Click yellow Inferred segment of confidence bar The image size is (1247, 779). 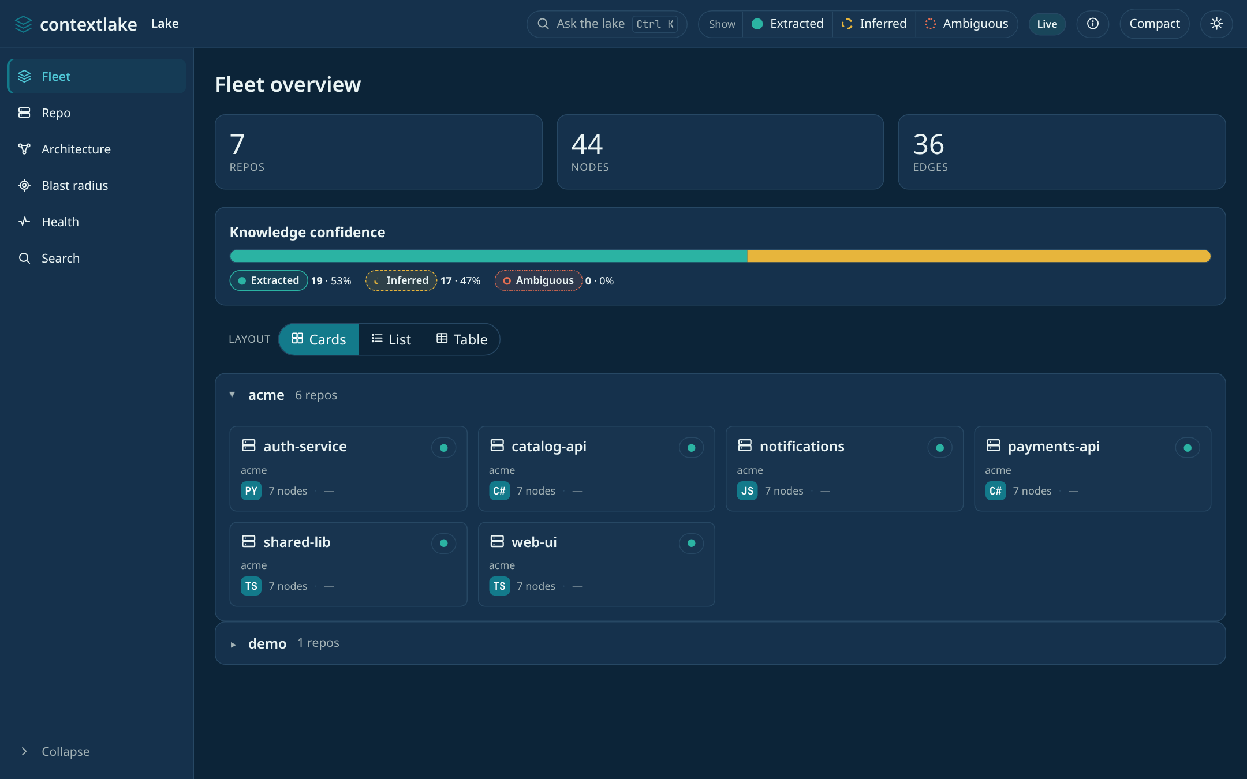(979, 256)
